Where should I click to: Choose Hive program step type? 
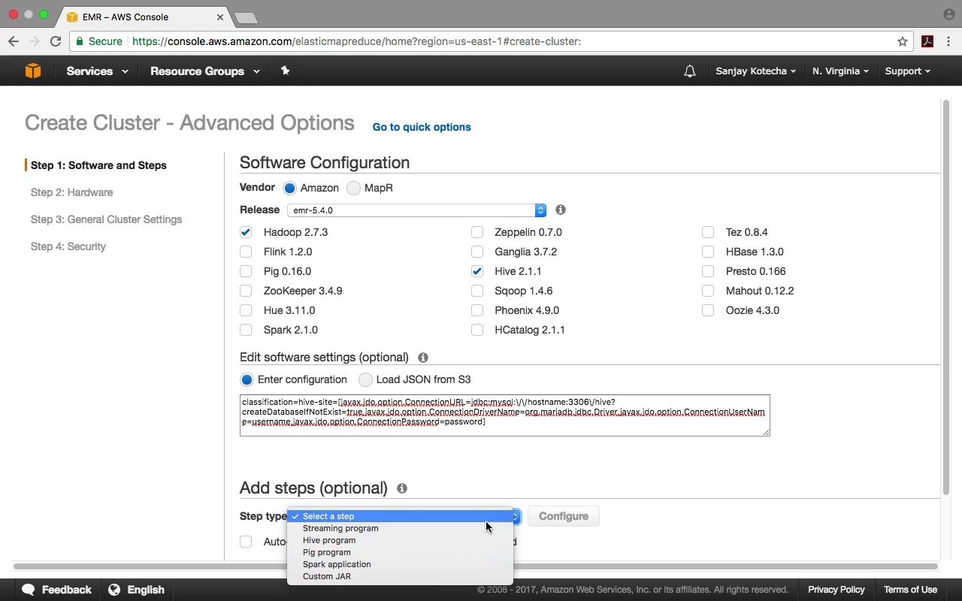pyautogui.click(x=400, y=540)
